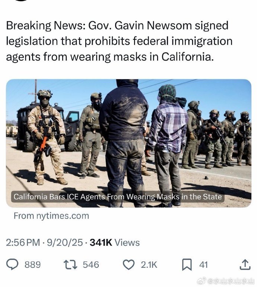Screen dimensions: 257x287
Task: Open the 546 reposts count
Action: point(91,265)
